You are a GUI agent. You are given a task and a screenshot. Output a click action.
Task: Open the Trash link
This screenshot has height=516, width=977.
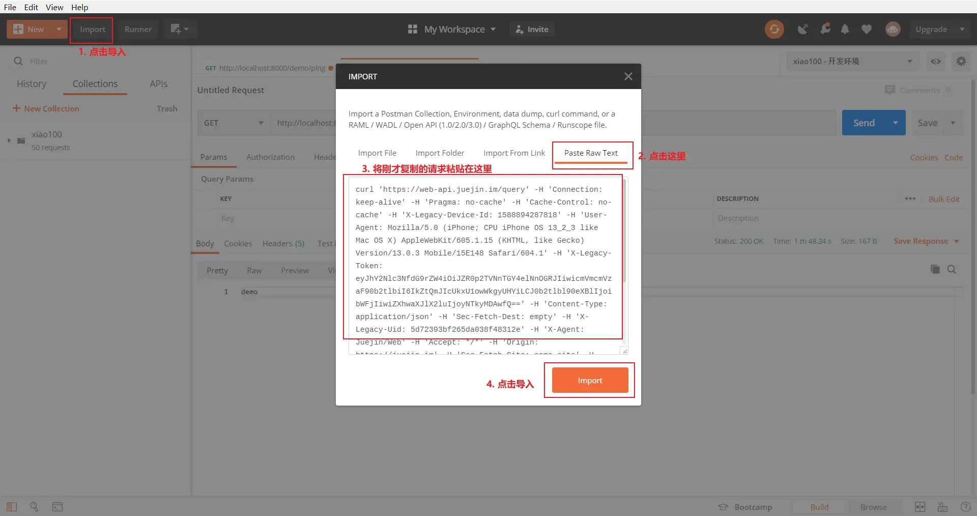click(x=167, y=108)
